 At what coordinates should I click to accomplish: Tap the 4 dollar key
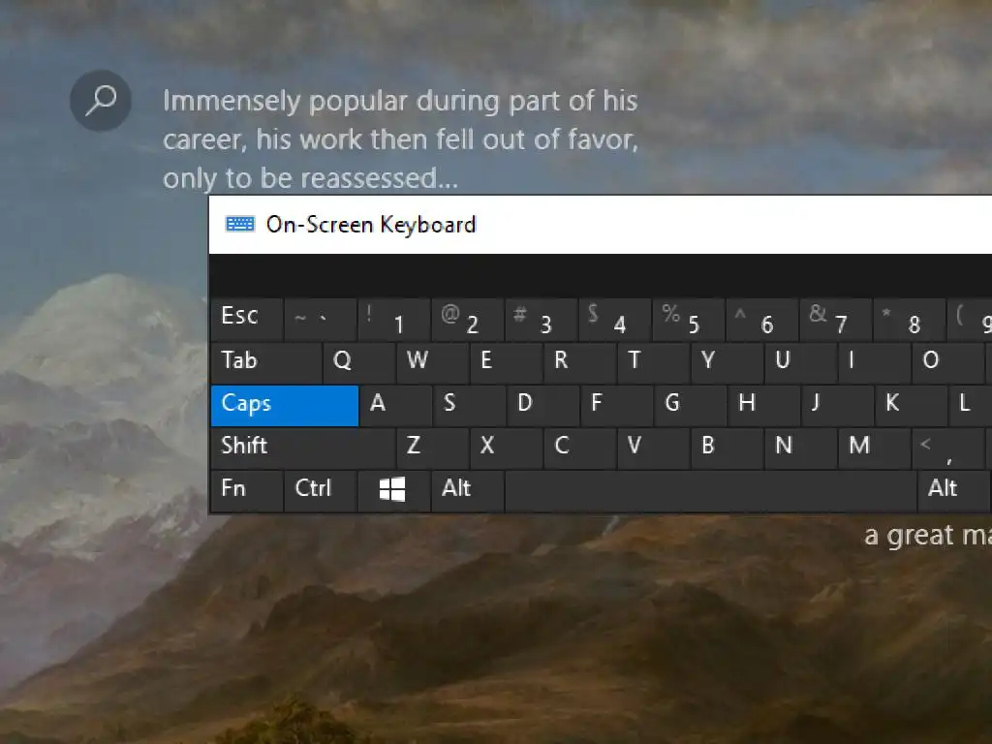point(615,320)
